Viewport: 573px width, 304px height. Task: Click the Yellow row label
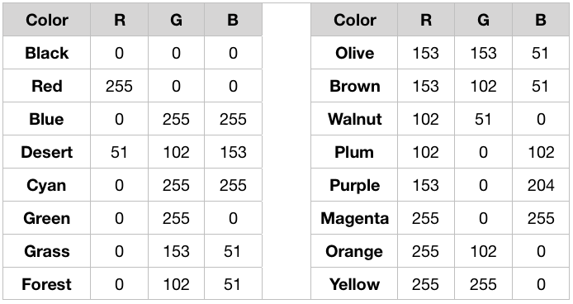pyautogui.click(x=354, y=284)
